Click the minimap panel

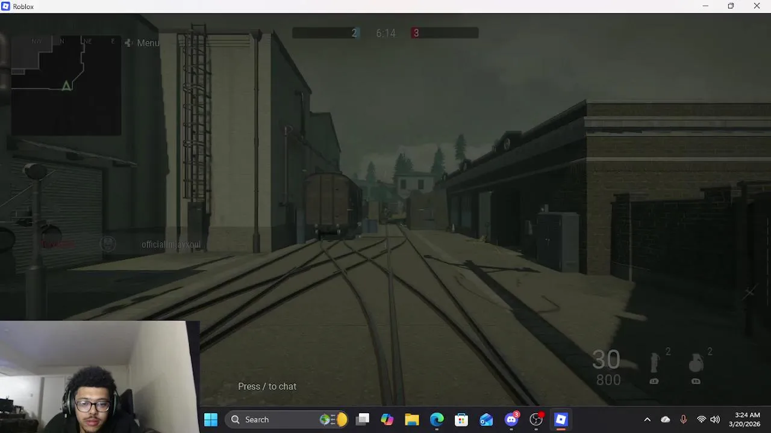click(x=66, y=85)
